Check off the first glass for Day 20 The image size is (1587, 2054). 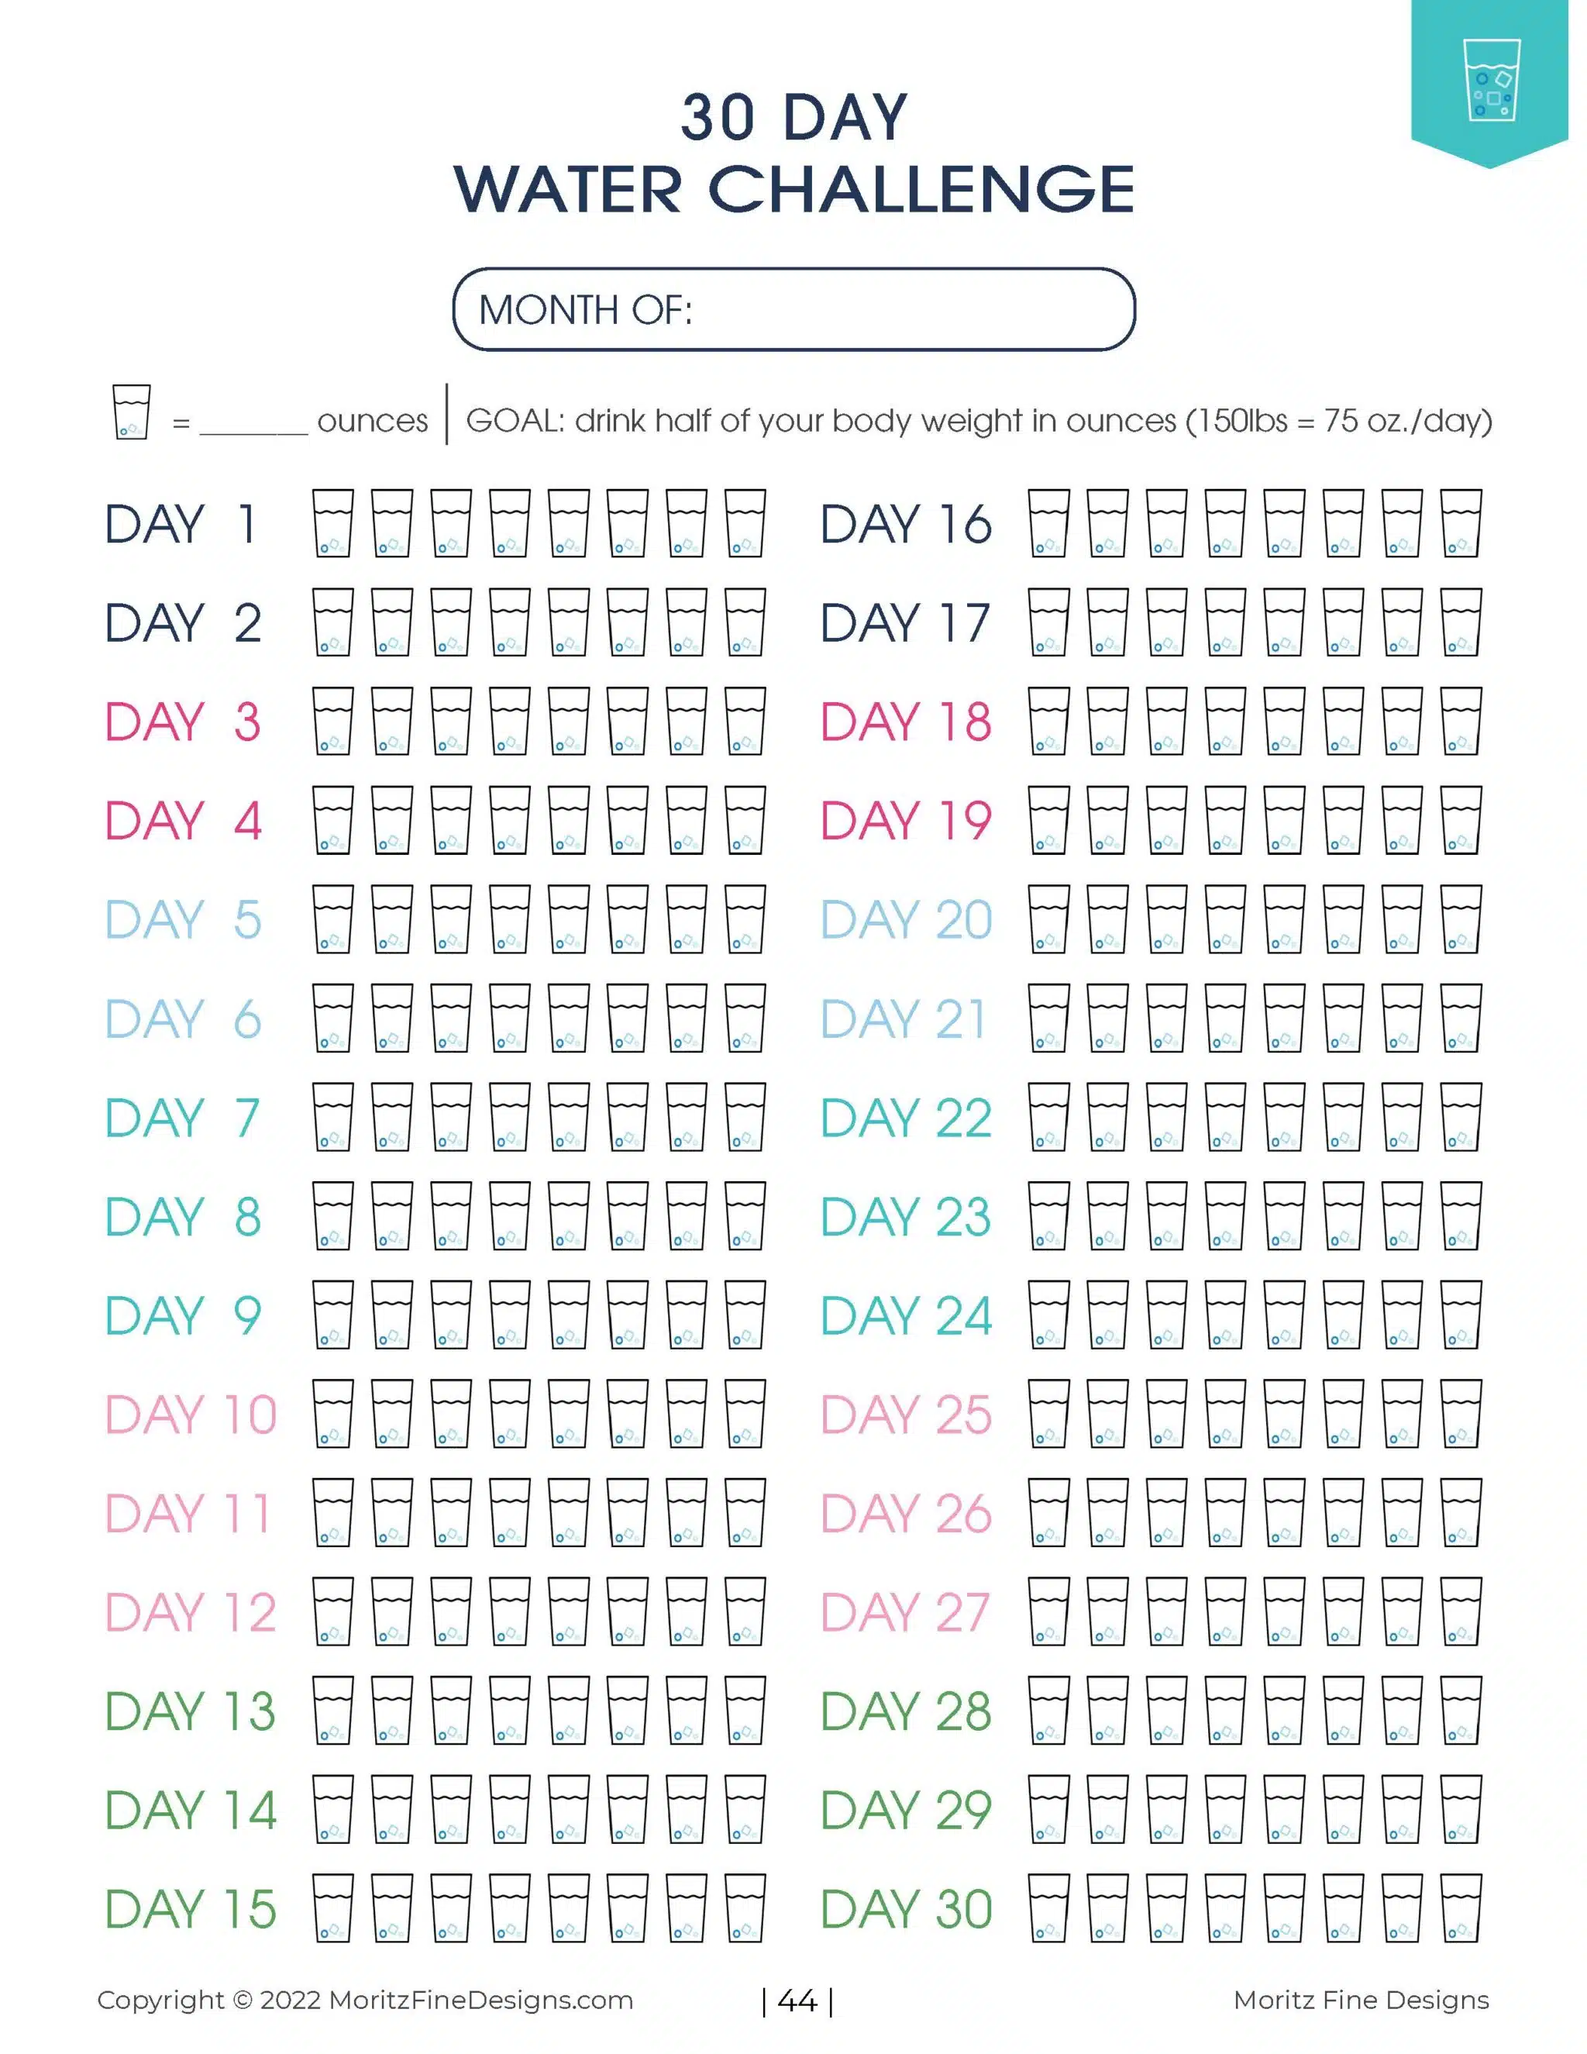1049,918
